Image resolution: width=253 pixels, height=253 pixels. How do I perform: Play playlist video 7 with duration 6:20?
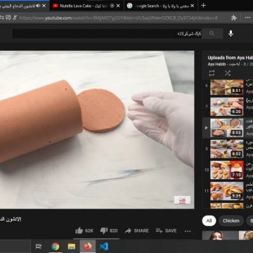click(226, 107)
